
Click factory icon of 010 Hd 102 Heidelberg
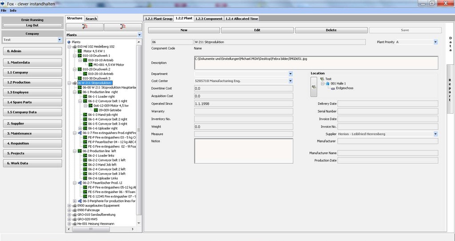(74, 47)
